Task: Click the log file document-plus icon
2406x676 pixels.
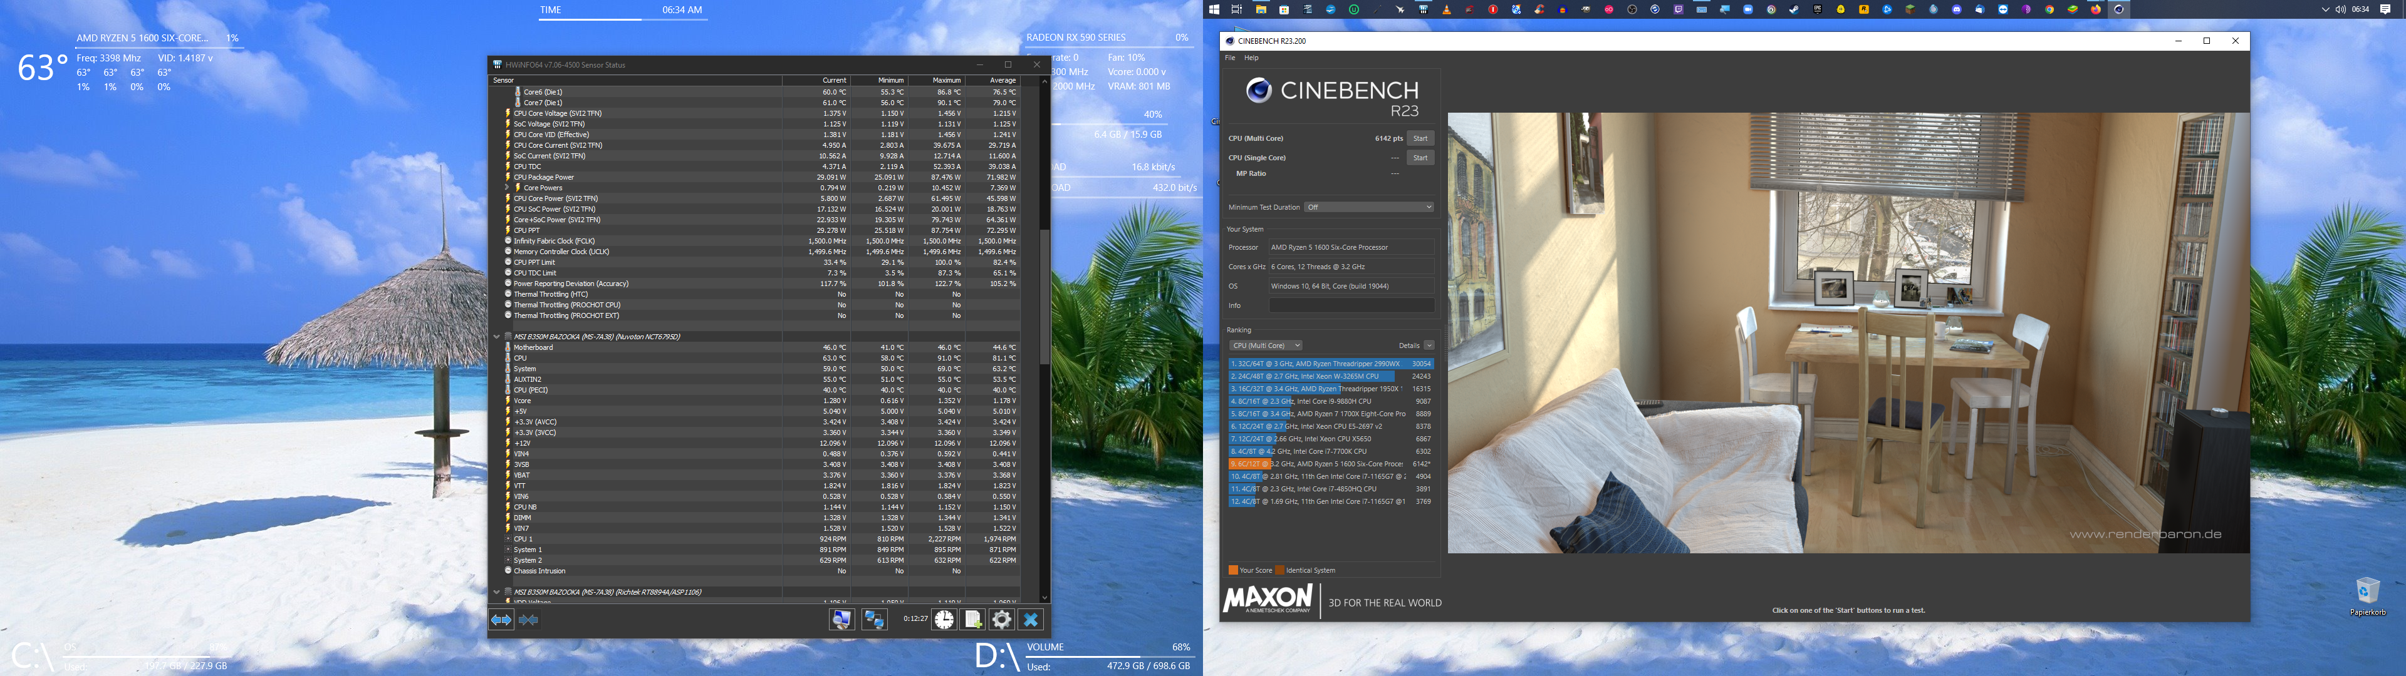Action: pos(973,620)
